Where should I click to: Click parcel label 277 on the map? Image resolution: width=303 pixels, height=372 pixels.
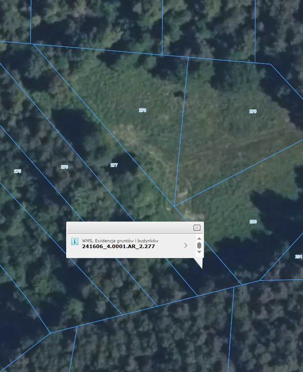pyautogui.click(x=114, y=165)
